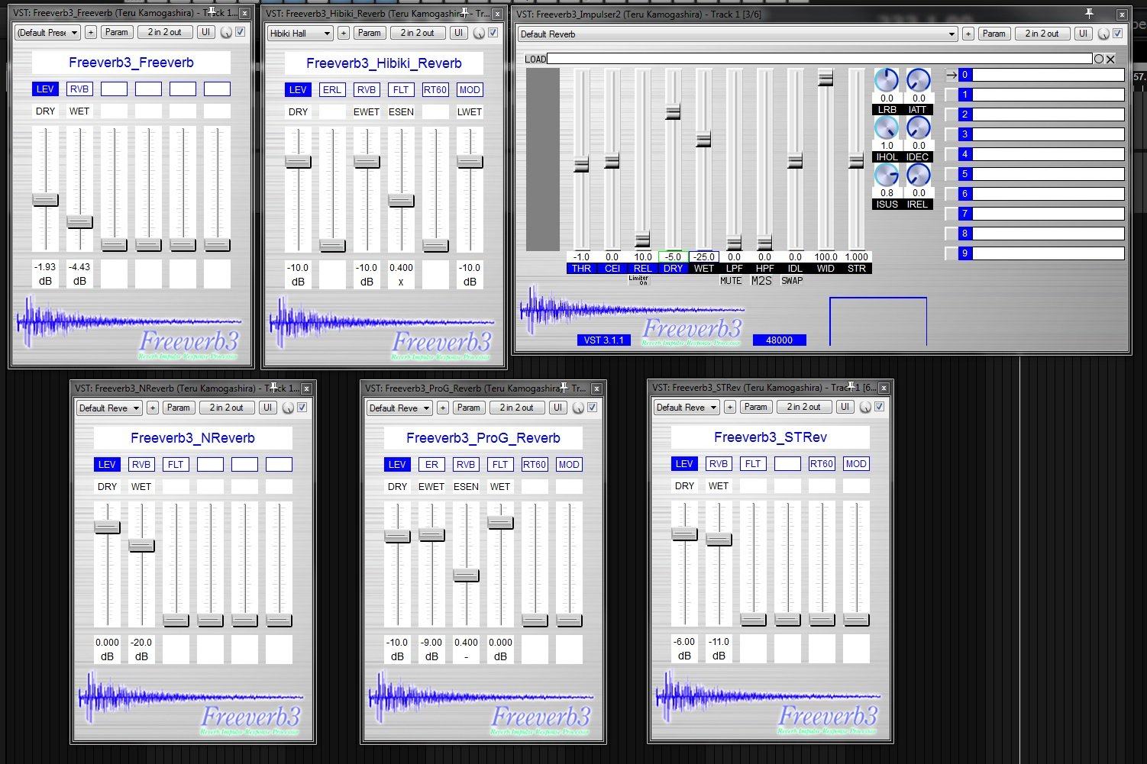This screenshot has width=1147, height=764.
Task: Click the wet/dry mix knob in ProG_Reverb window
Action: (x=578, y=408)
